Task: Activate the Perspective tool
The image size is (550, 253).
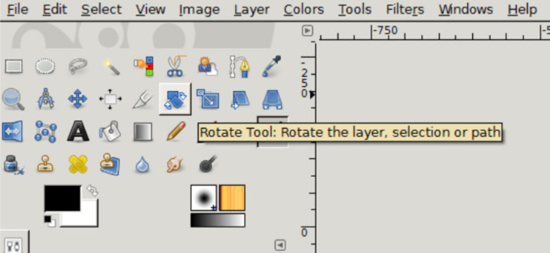Action: click(x=272, y=99)
